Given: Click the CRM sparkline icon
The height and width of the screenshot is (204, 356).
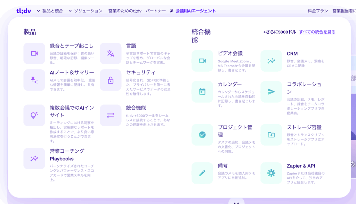Looking at the screenshot, I should coord(271,61).
